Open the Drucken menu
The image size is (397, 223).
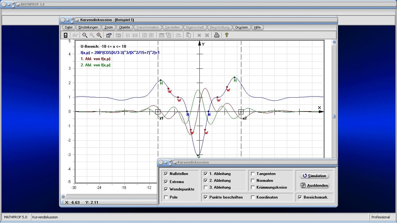(242, 27)
